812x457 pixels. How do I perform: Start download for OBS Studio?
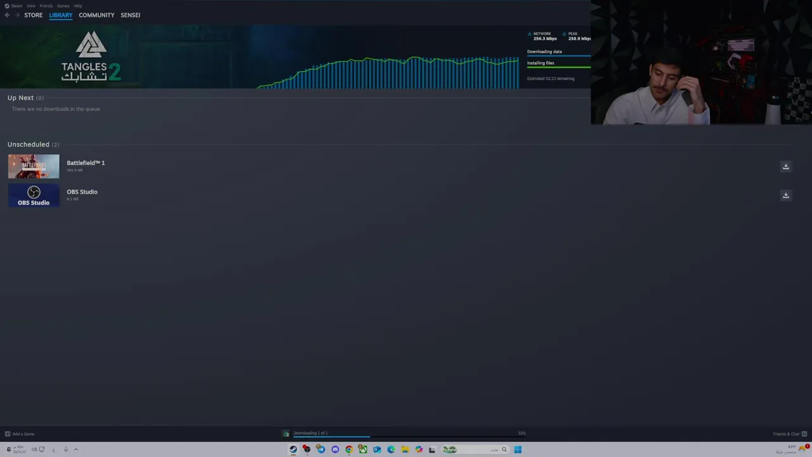click(x=785, y=195)
